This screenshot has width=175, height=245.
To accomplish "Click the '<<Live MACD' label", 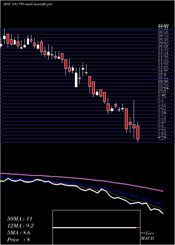I will point(147,236).
